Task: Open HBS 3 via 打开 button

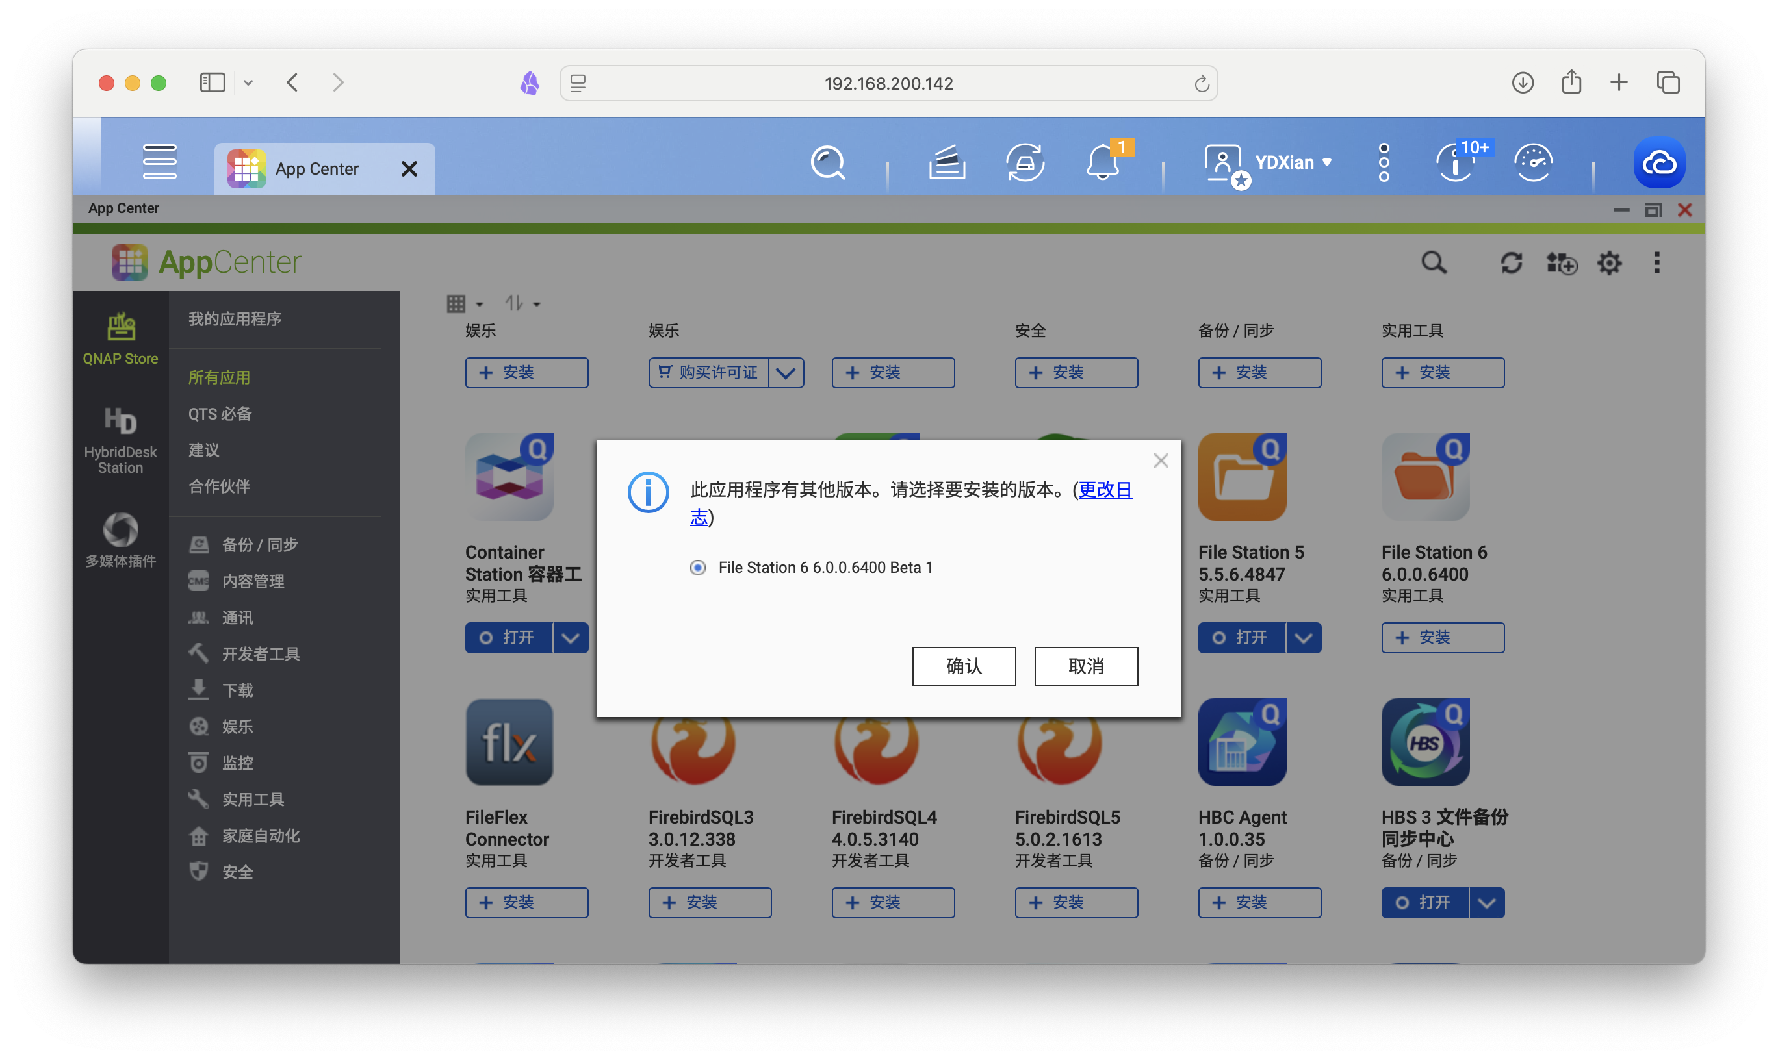Action: [1425, 903]
